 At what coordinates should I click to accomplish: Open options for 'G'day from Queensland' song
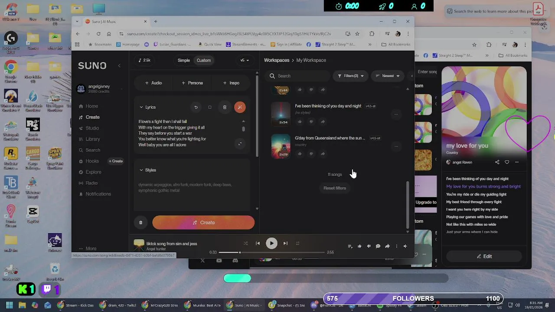click(396, 146)
